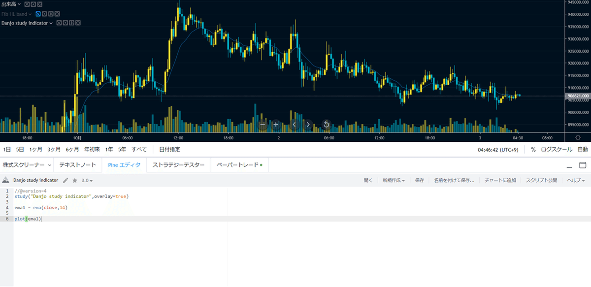Screen dimensions: 591x287
Task: Zoom in the chart with plus button
Action: [276, 125]
